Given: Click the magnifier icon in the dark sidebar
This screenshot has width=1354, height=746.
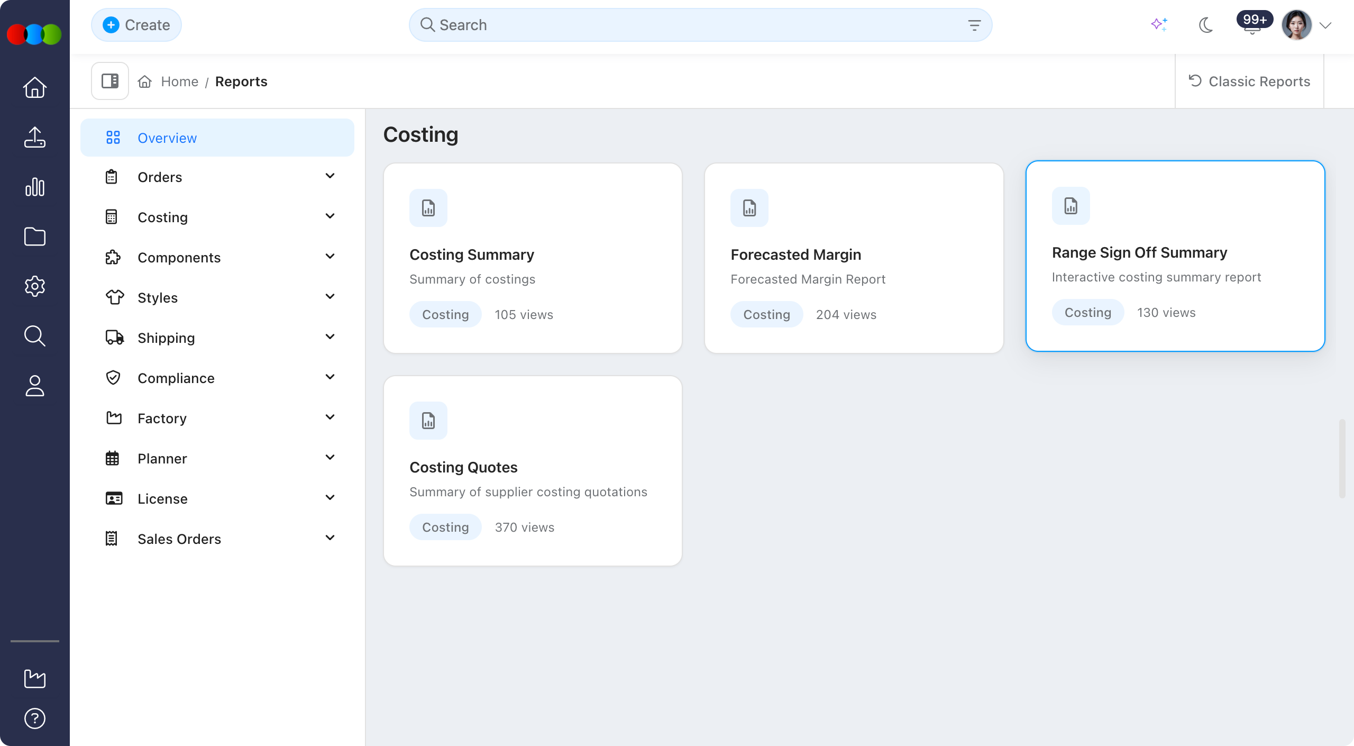Looking at the screenshot, I should point(35,336).
